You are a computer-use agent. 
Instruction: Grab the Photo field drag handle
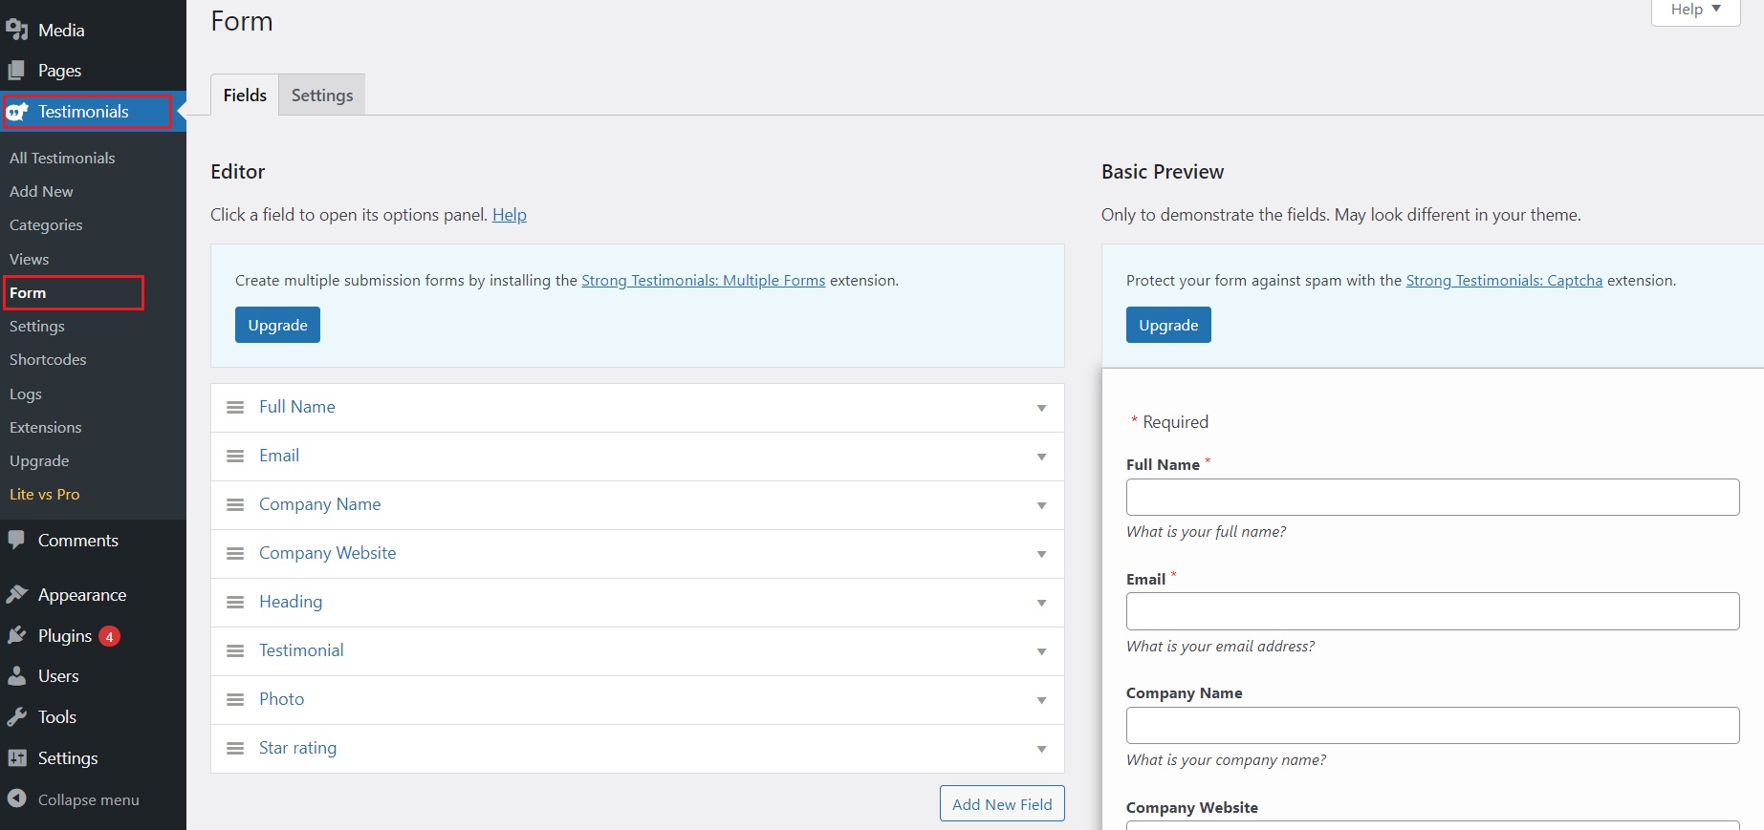[x=235, y=699]
